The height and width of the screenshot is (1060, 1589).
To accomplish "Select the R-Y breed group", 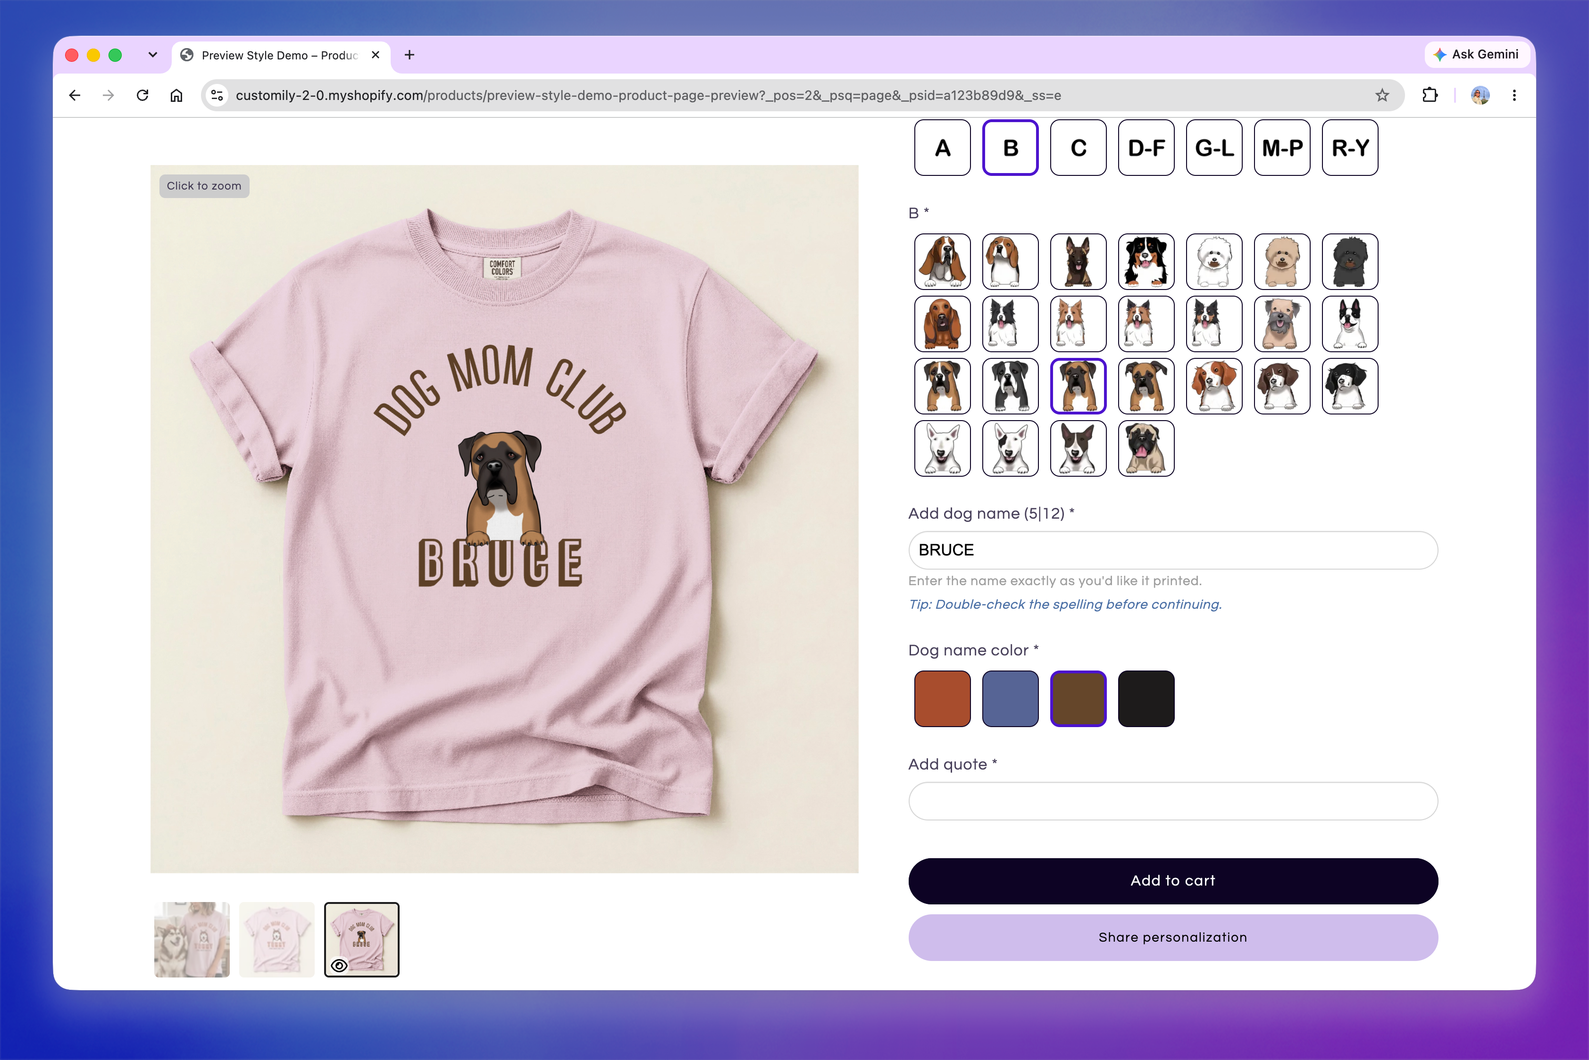I will pos(1350,148).
